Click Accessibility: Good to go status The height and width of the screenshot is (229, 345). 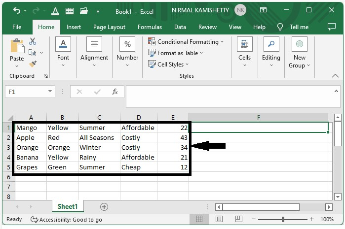66,220
